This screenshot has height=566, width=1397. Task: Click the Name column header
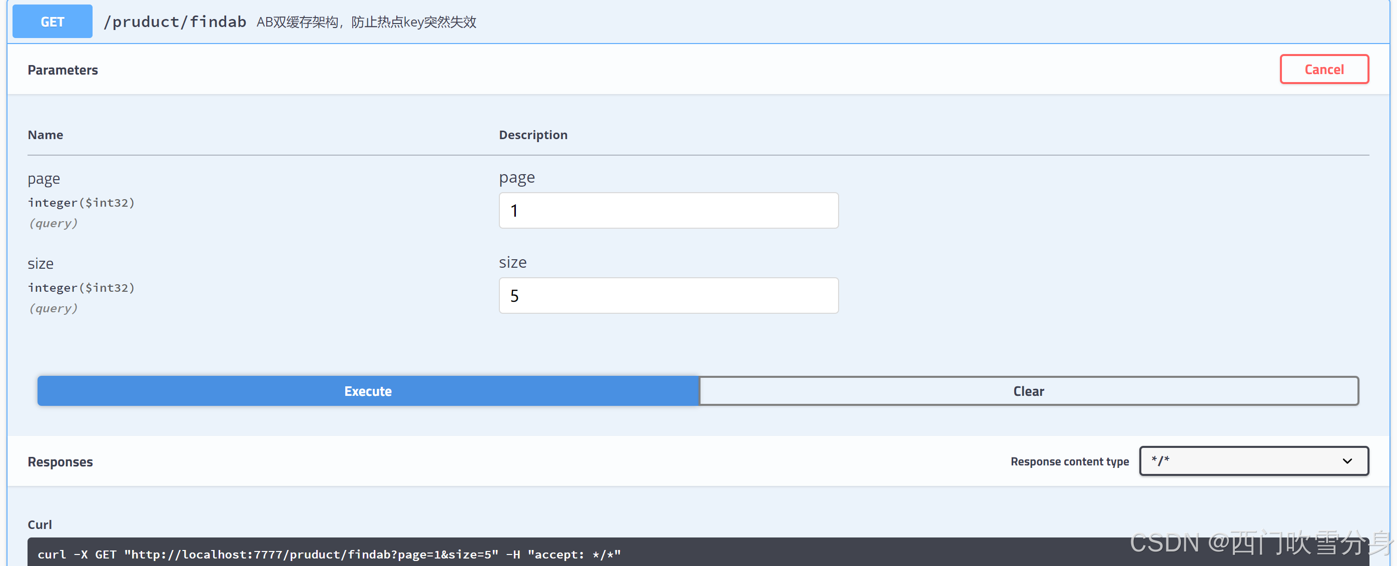[x=46, y=135]
